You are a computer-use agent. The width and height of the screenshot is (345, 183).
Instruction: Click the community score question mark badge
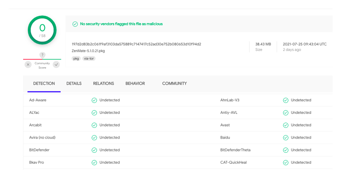[42, 55]
